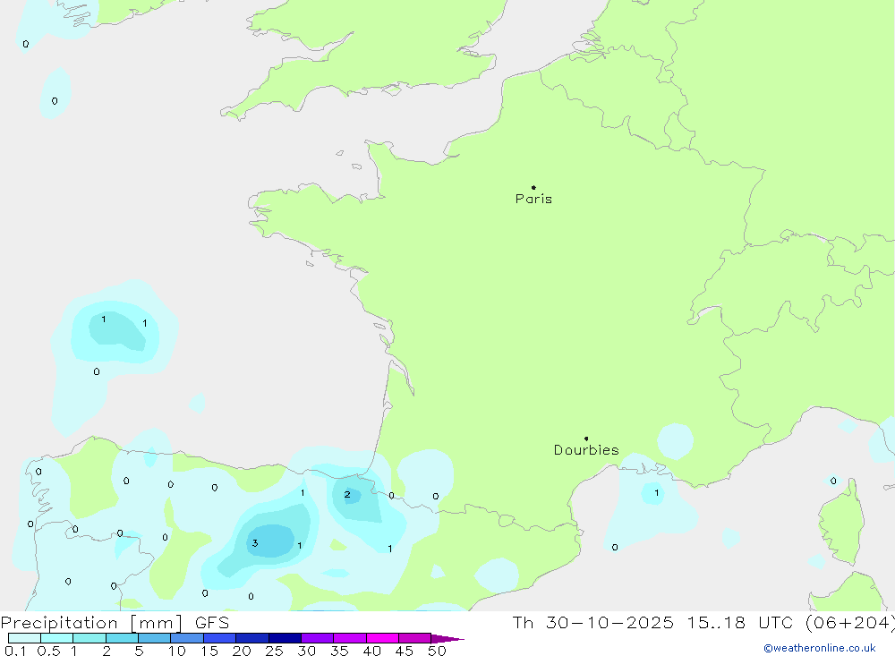The height and width of the screenshot is (656, 895).
Task: Click the 10 legend scale label
Action: tap(177, 651)
